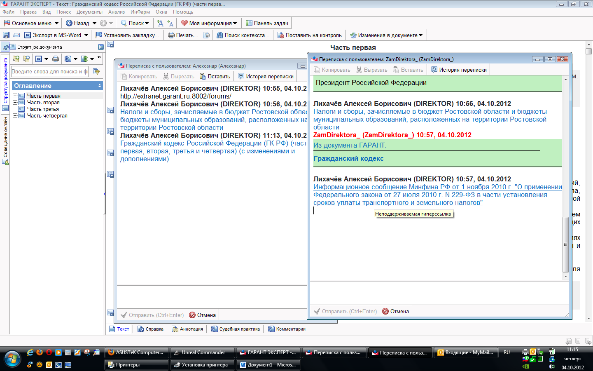
Task: Click the Печать printer item
Action: pyautogui.click(x=183, y=35)
